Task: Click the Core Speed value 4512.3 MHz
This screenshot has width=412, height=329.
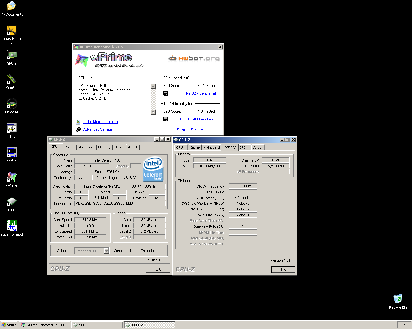Action: tap(90, 220)
